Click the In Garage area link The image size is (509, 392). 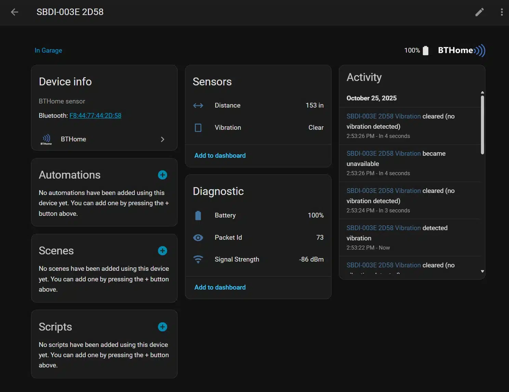point(48,51)
